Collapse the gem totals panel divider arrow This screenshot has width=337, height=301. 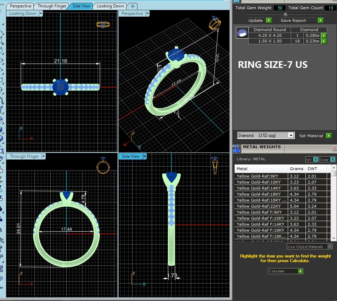(285, 14)
